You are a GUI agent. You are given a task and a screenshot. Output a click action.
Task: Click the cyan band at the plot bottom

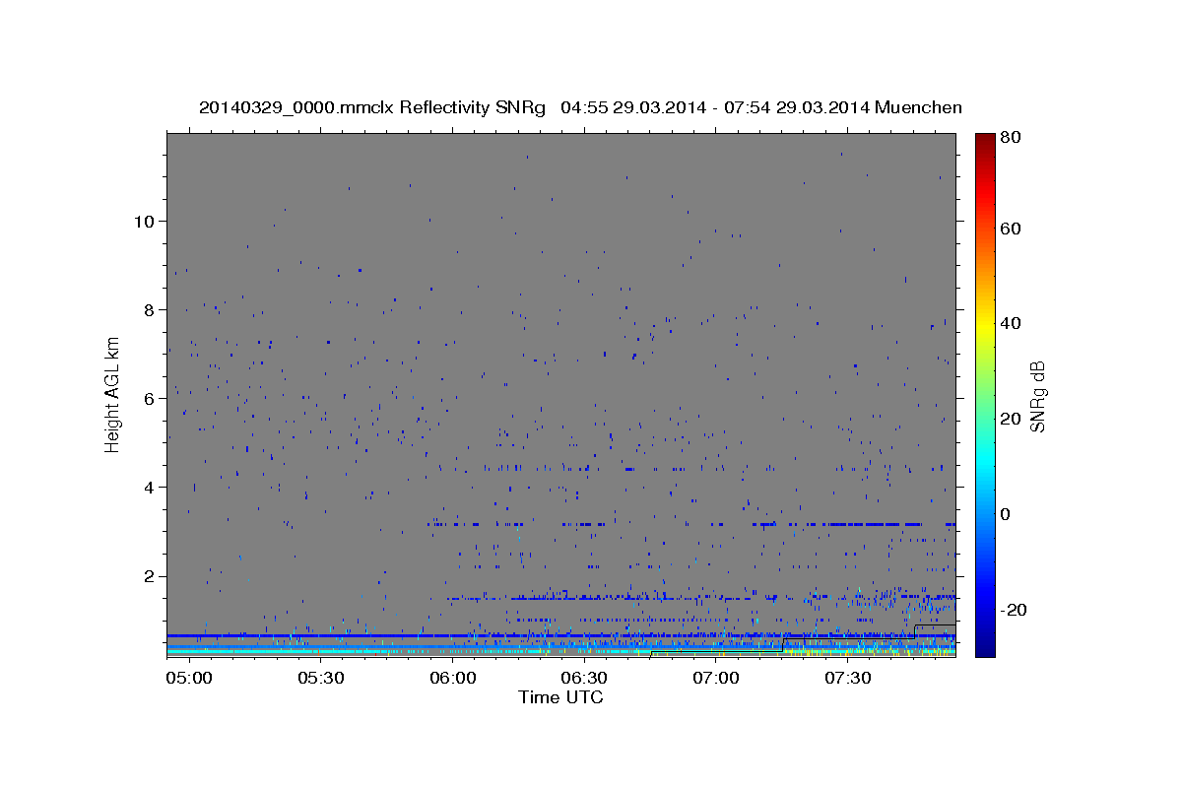560,651
